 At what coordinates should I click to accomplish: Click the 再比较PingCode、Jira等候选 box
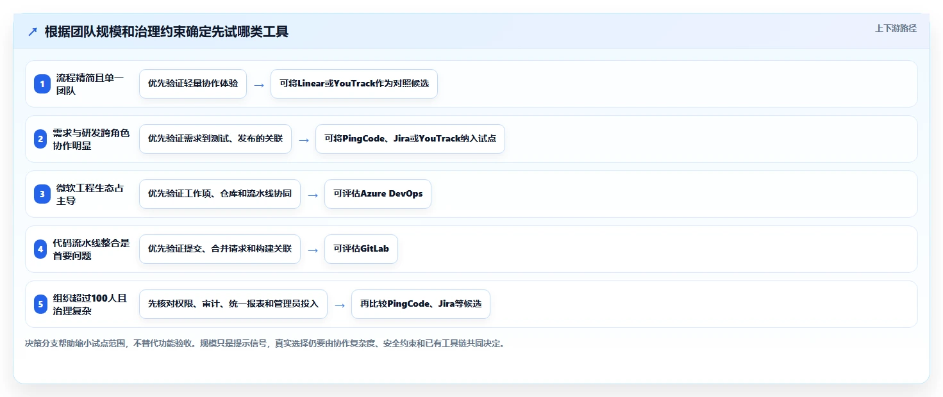pos(421,304)
